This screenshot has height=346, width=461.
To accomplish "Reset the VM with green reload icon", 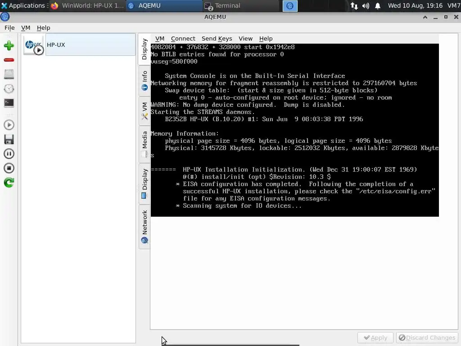I will pos(9,182).
